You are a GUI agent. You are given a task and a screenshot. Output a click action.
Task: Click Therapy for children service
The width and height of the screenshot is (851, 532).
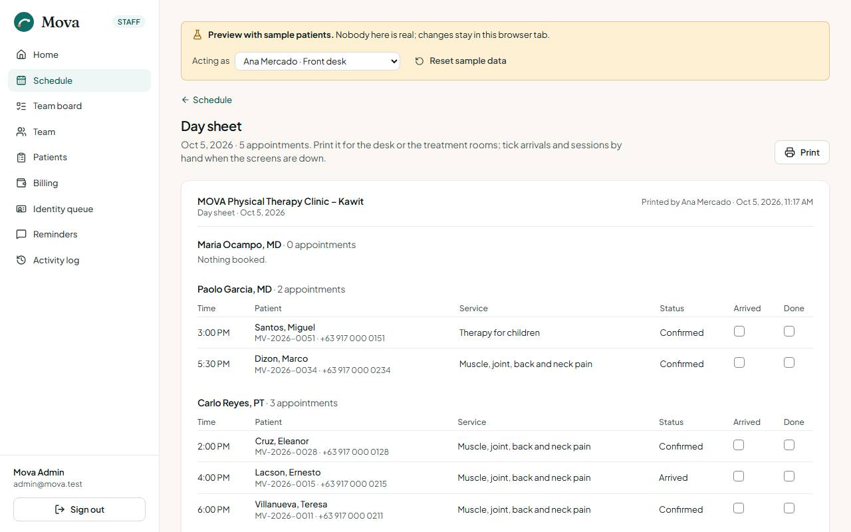coord(499,332)
